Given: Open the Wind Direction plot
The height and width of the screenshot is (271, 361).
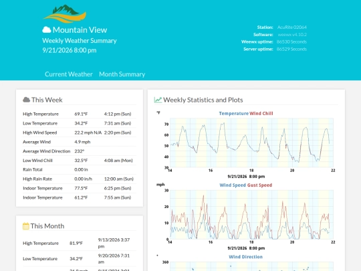Looking at the screenshot, I should click(x=245, y=262).
